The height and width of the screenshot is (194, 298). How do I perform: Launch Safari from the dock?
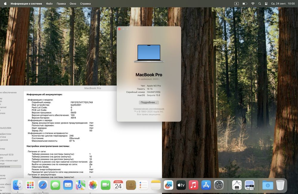[43, 185]
